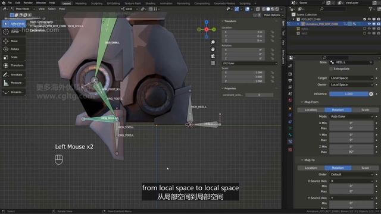
Task: Enable the Extrapolate checkbox
Action: 331,69
